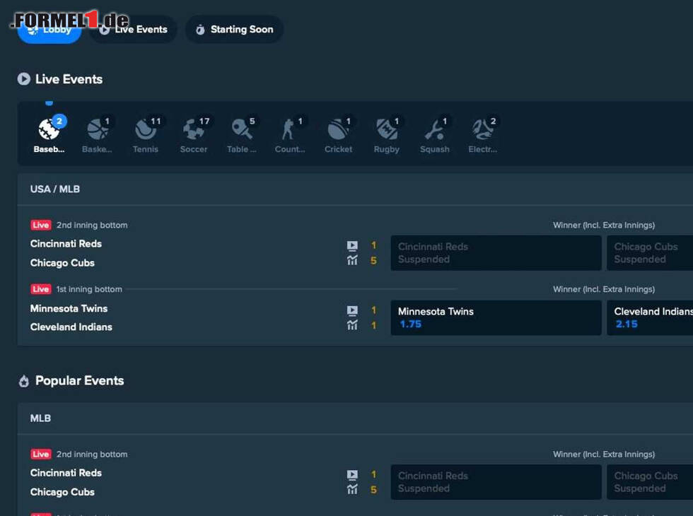Click suspended Chicago Cubs odds in Popular Events
This screenshot has width=693, height=516.
tap(650, 482)
